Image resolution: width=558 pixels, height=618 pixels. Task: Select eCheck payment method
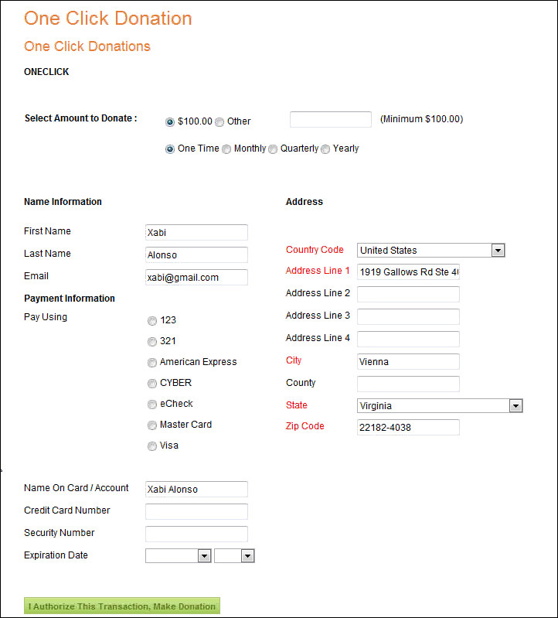click(x=152, y=405)
